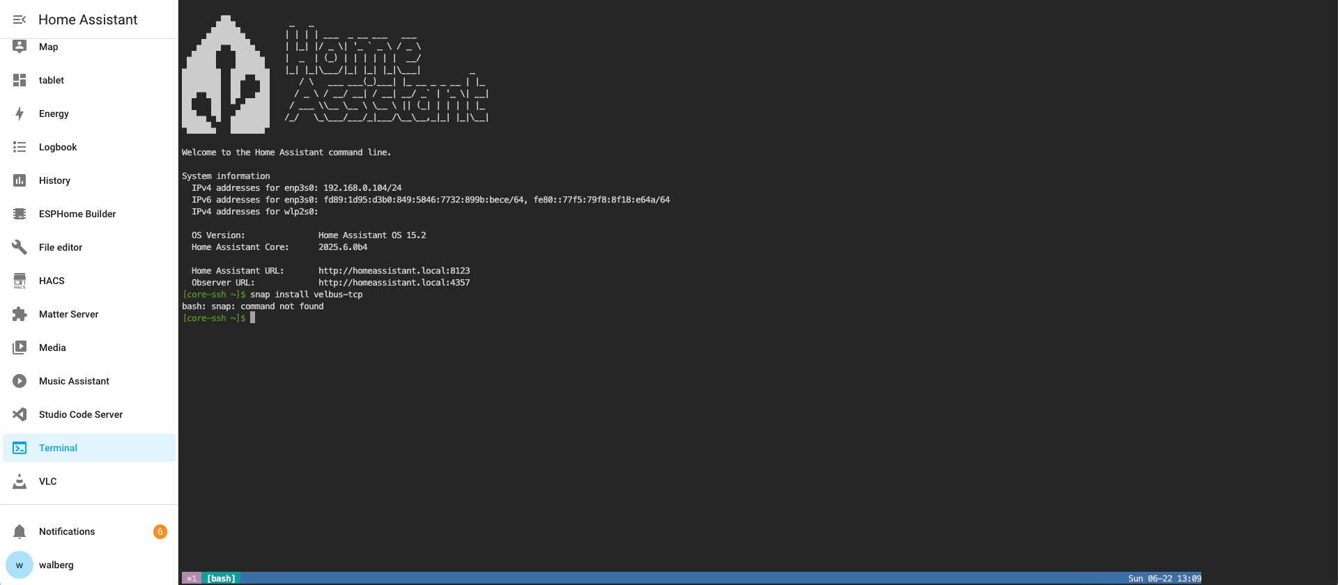1338x585 pixels.
Task: Click the VLC cone icon
Action: (x=20, y=481)
